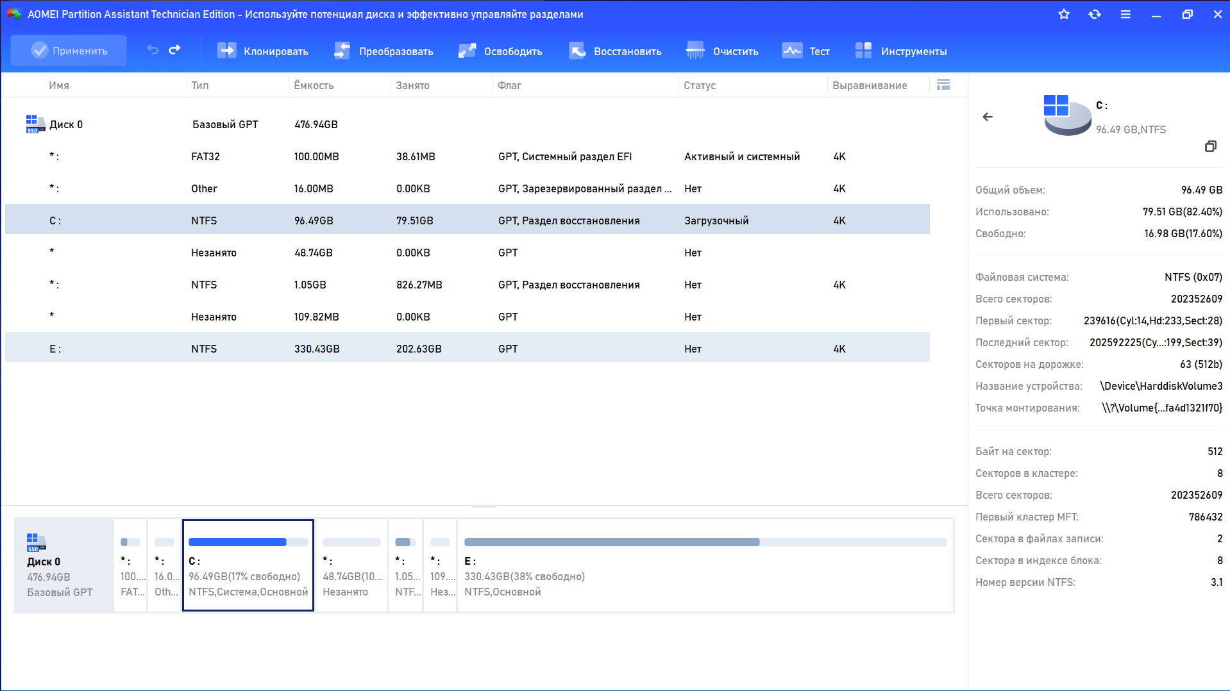Sort by Занято column header
This screenshot has width=1230, height=691.
coord(413,85)
